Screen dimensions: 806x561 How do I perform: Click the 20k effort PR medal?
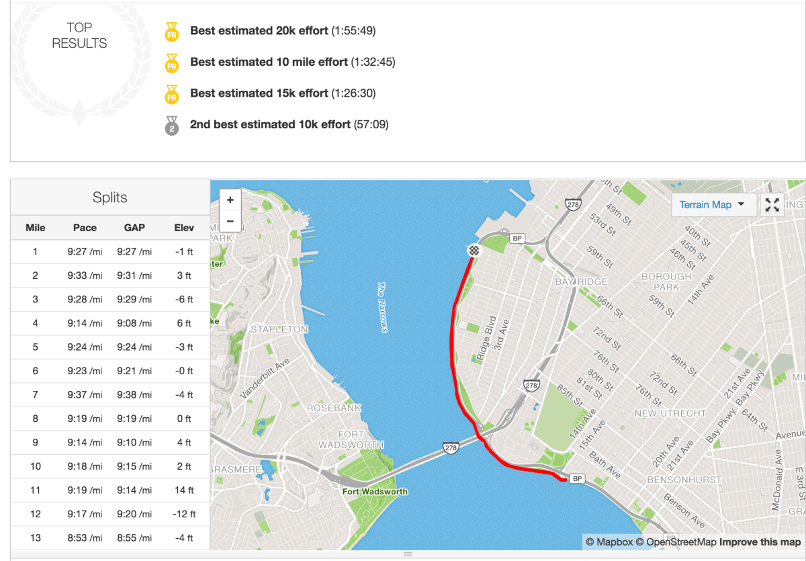(171, 32)
